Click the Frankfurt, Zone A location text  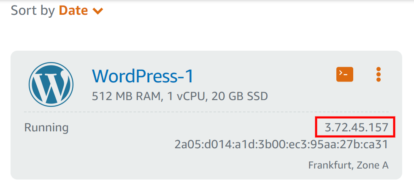click(348, 165)
